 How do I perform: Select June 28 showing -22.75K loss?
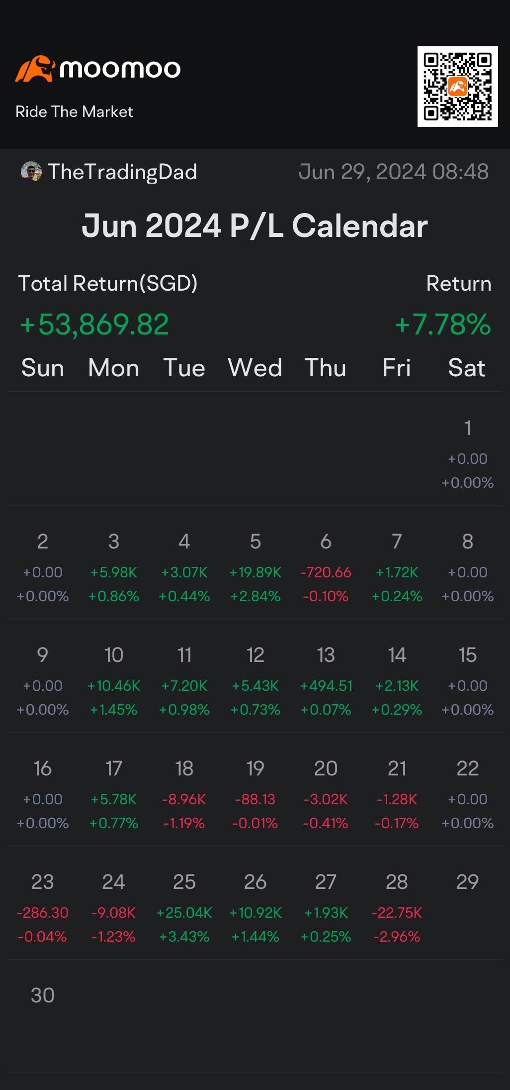397,908
